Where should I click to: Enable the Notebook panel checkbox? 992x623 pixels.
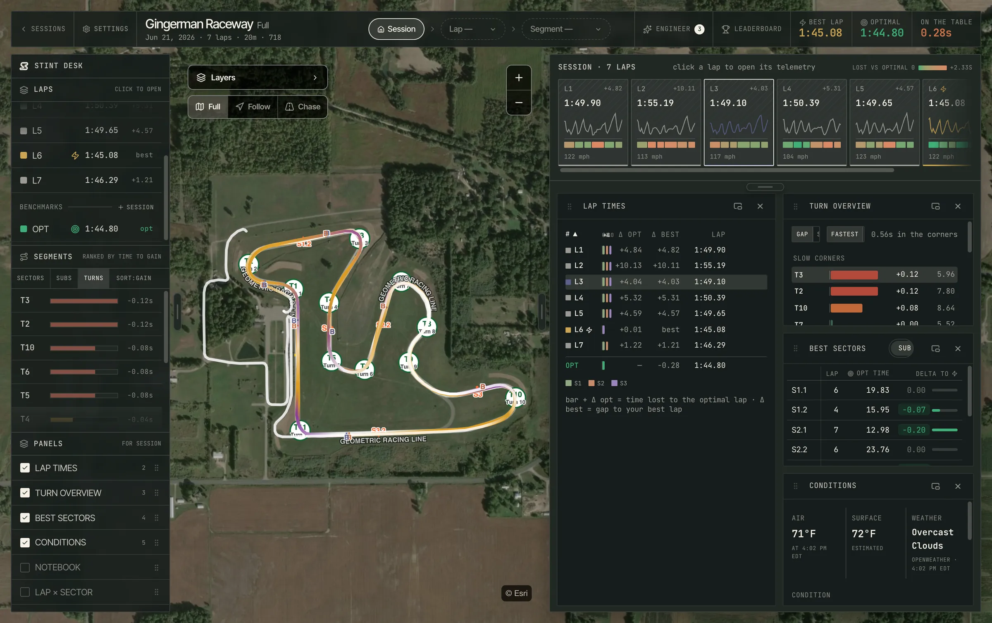pos(25,568)
